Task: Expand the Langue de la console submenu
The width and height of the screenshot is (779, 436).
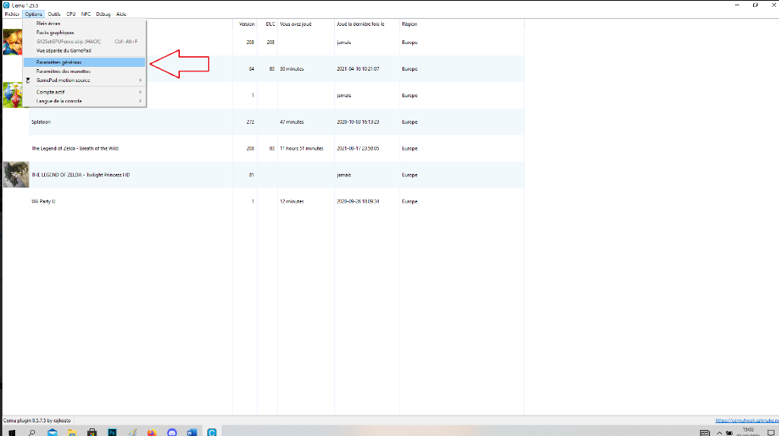Action: coord(84,101)
